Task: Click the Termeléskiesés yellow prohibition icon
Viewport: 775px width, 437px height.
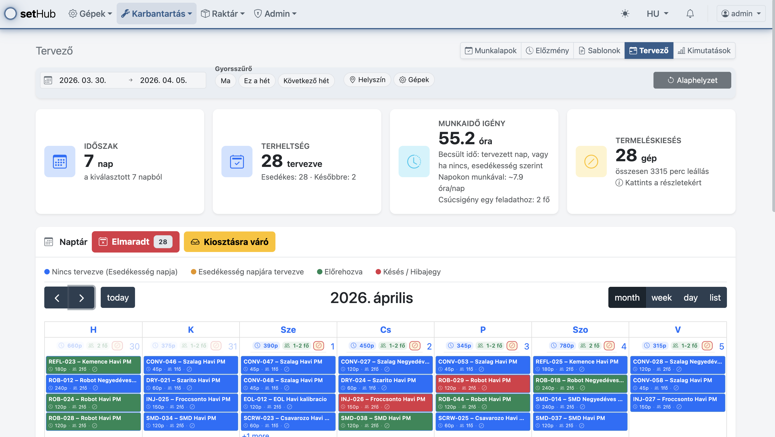Action: click(x=591, y=162)
